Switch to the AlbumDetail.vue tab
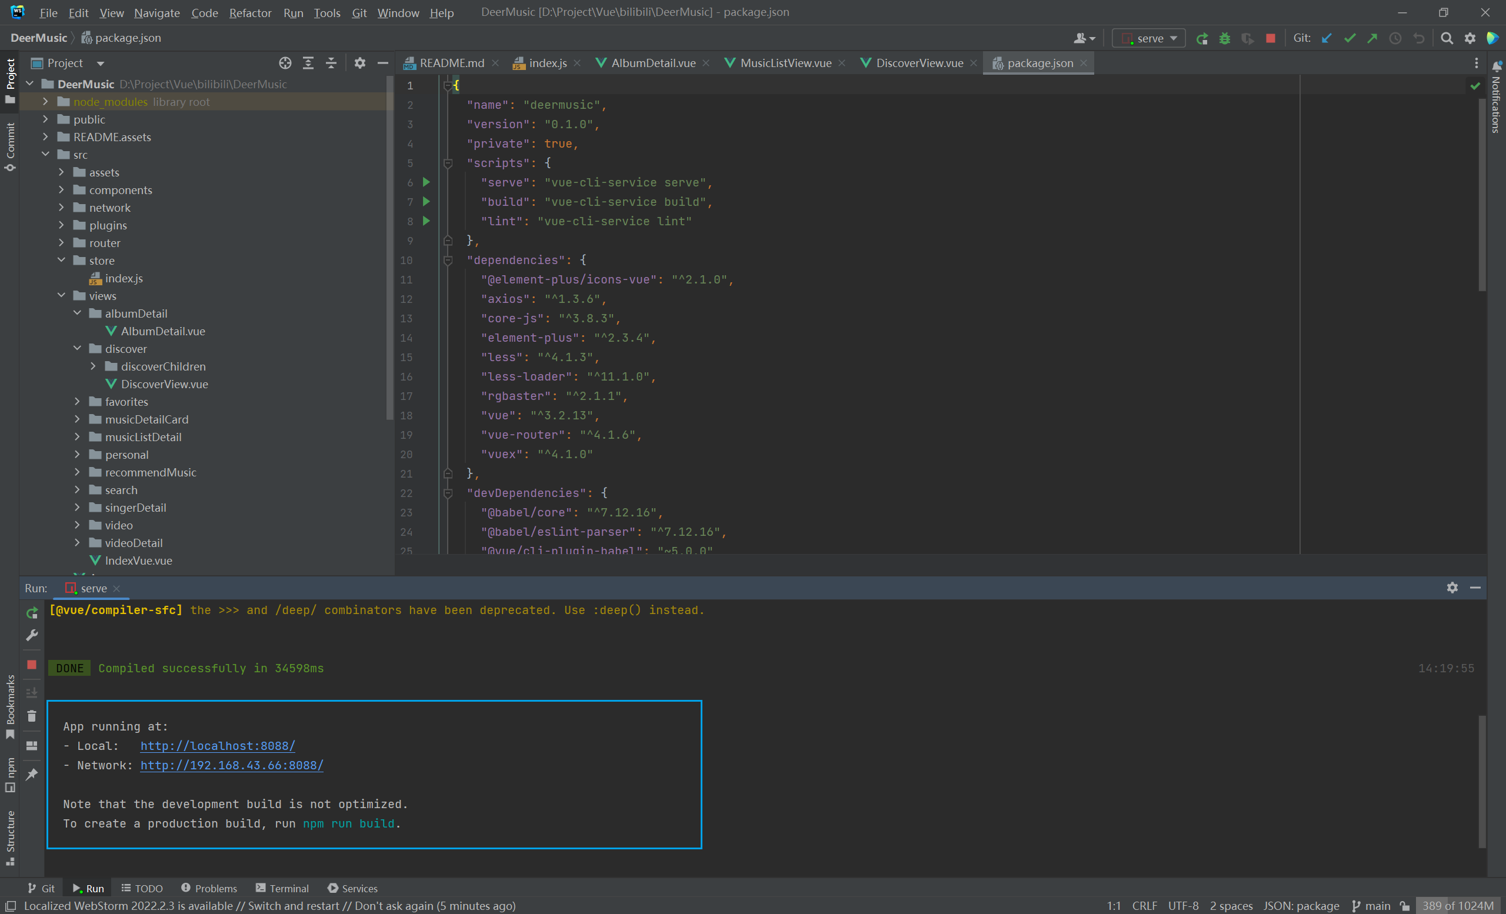This screenshot has width=1506, height=914. pos(653,63)
